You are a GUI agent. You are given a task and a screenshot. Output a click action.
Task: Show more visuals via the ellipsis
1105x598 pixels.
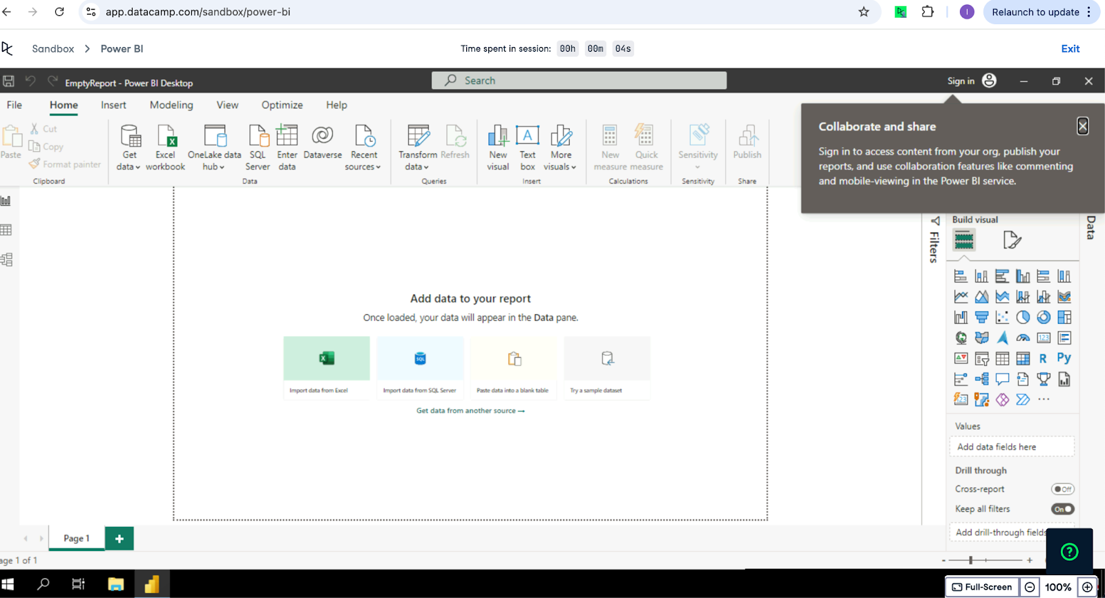[1044, 399]
